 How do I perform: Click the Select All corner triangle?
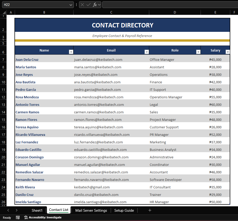4,12
